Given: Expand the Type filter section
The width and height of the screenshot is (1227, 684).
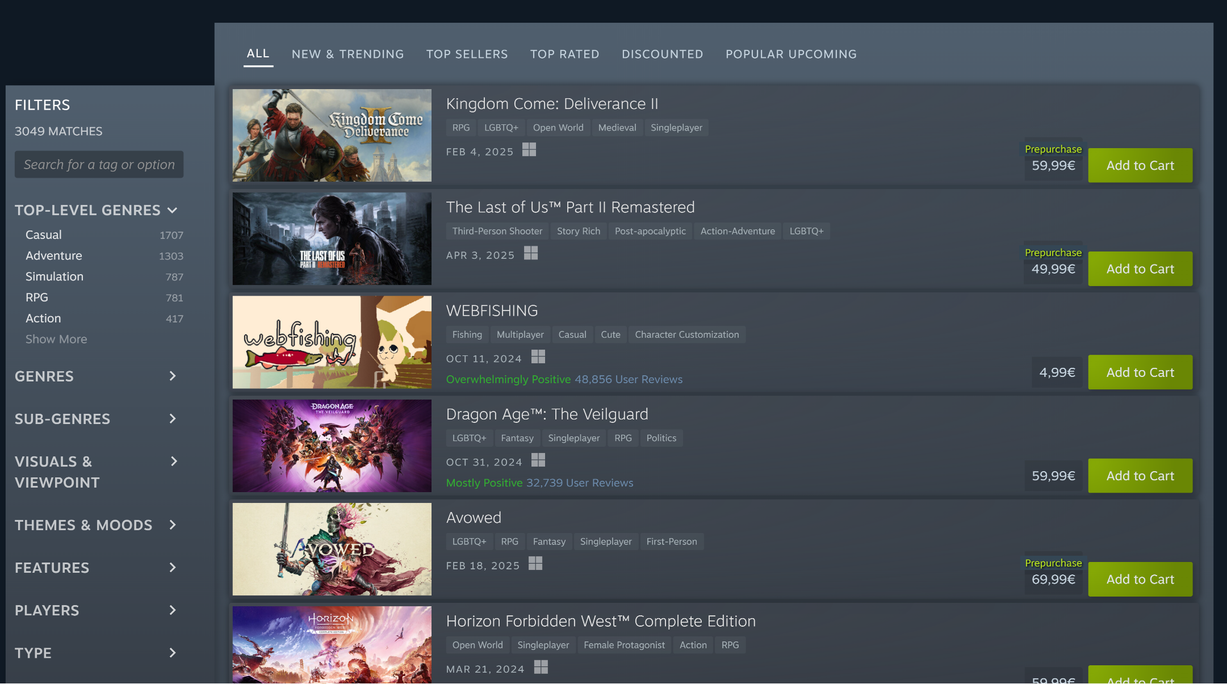Looking at the screenshot, I should (173, 653).
